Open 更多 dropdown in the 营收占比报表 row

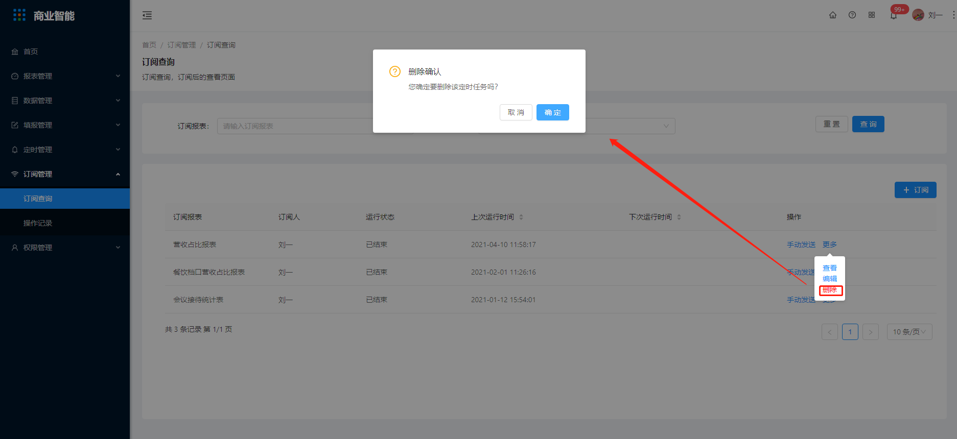coord(830,245)
